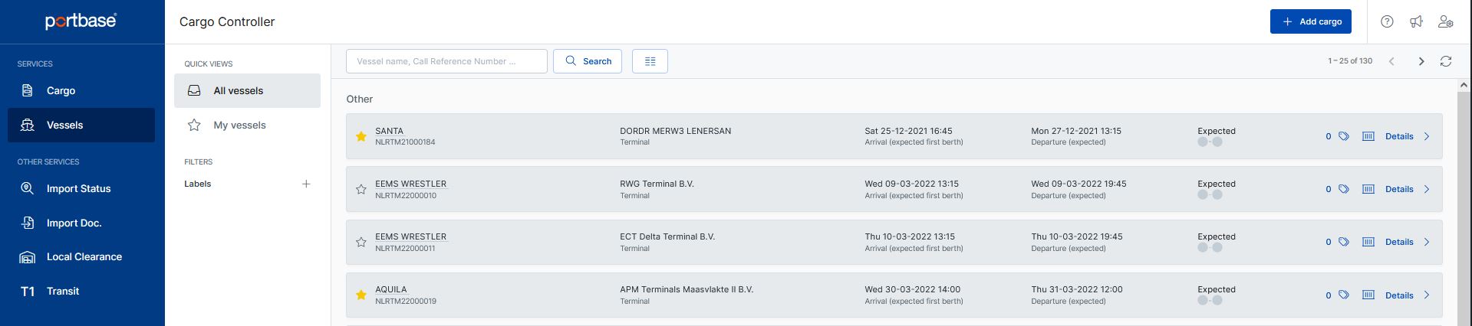Click the vessel search input field

pyautogui.click(x=446, y=61)
